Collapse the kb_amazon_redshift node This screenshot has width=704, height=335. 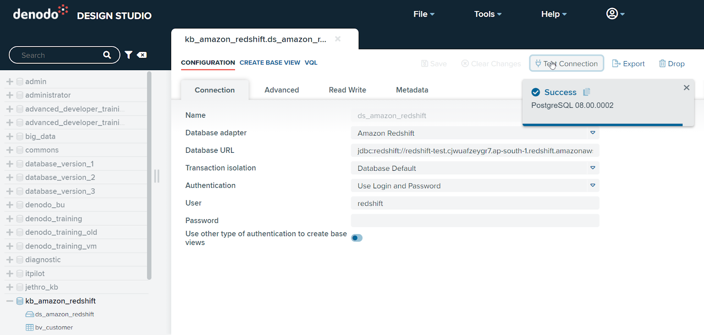(10, 301)
